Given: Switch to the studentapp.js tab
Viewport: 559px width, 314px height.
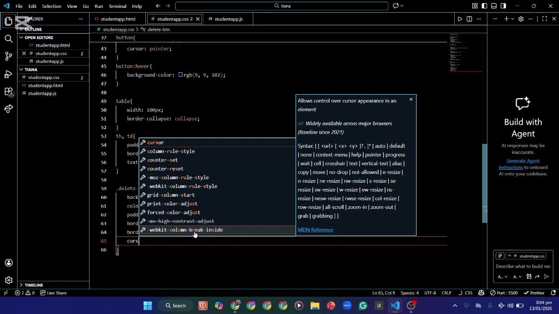Looking at the screenshot, I should pyautogui.click(x=228, y=19).
